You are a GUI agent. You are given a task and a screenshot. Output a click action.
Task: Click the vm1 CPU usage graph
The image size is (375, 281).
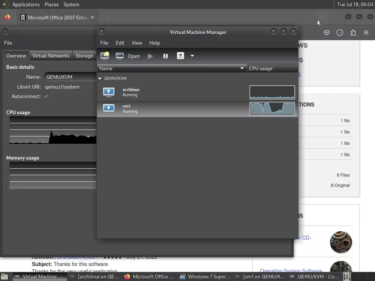click(x=272, y=109)
